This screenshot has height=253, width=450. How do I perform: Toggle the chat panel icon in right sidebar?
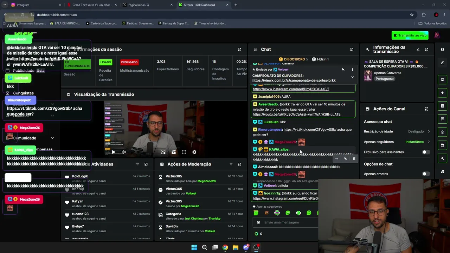click(442, 119)
